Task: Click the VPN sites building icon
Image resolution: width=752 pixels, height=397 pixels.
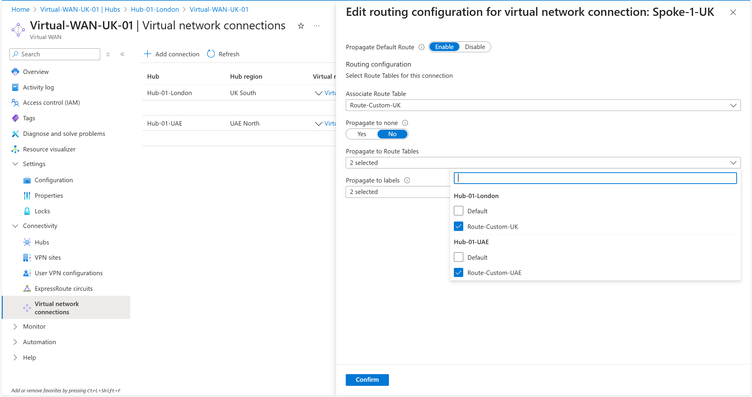Action: (x=27, y=257)
